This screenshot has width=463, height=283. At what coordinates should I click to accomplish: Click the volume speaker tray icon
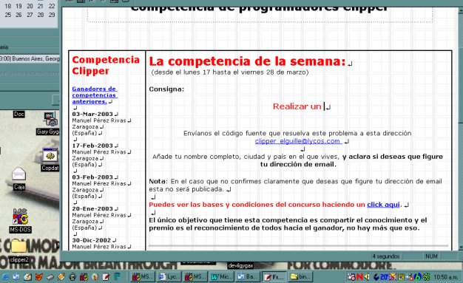tap(367, 277)
